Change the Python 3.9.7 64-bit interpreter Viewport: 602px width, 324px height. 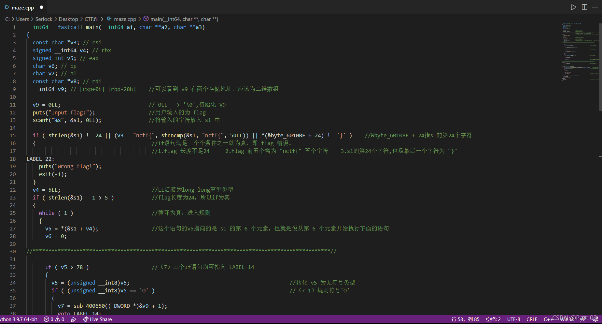click(19, 319)
